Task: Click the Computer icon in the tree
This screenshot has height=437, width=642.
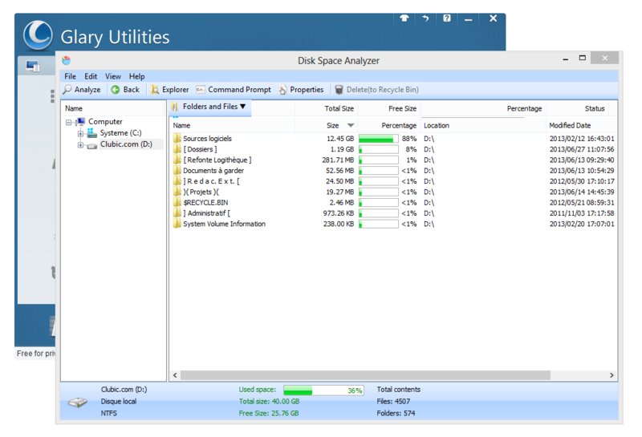Action: [x=81, y=122]
